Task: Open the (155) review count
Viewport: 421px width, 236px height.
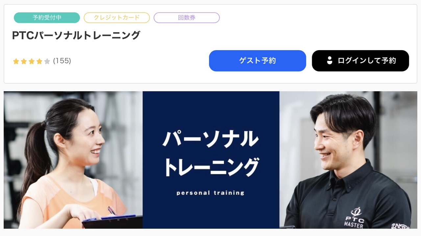Action: (62, 61)
